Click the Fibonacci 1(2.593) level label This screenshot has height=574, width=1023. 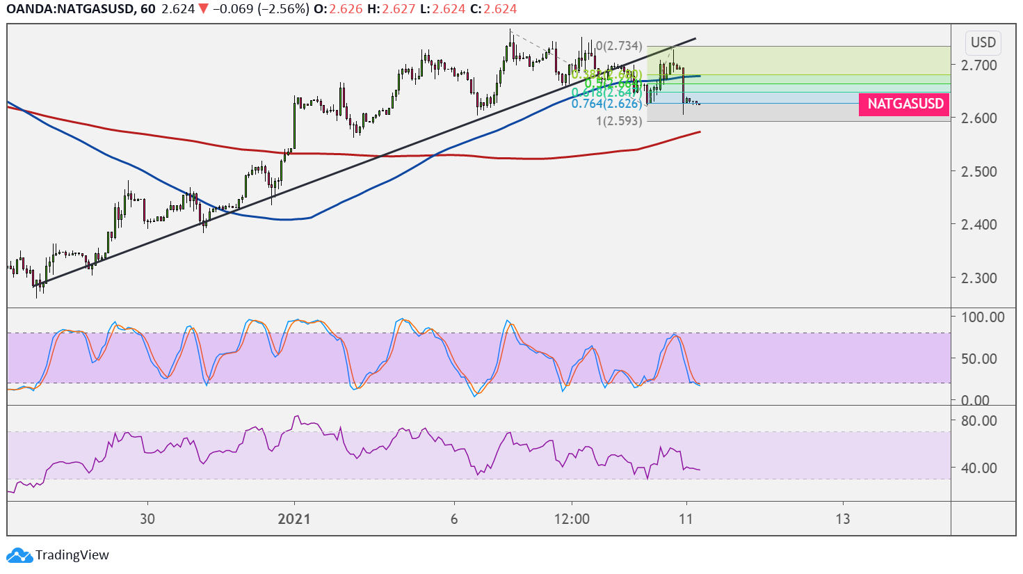pyautogui.click(x=619, y=121)
